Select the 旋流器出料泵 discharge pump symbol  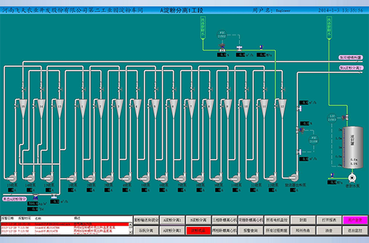[293, 178]
